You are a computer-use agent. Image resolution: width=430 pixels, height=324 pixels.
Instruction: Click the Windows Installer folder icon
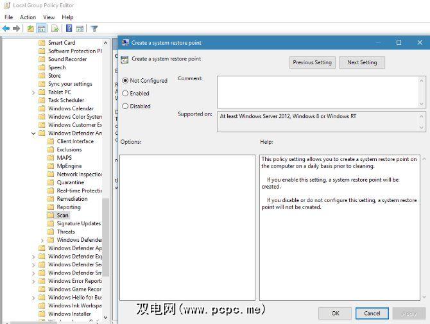point(42,314)
